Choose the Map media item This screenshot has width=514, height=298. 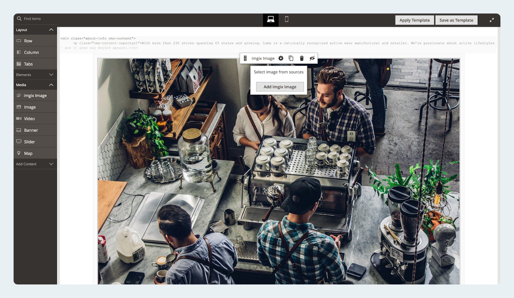35,153
